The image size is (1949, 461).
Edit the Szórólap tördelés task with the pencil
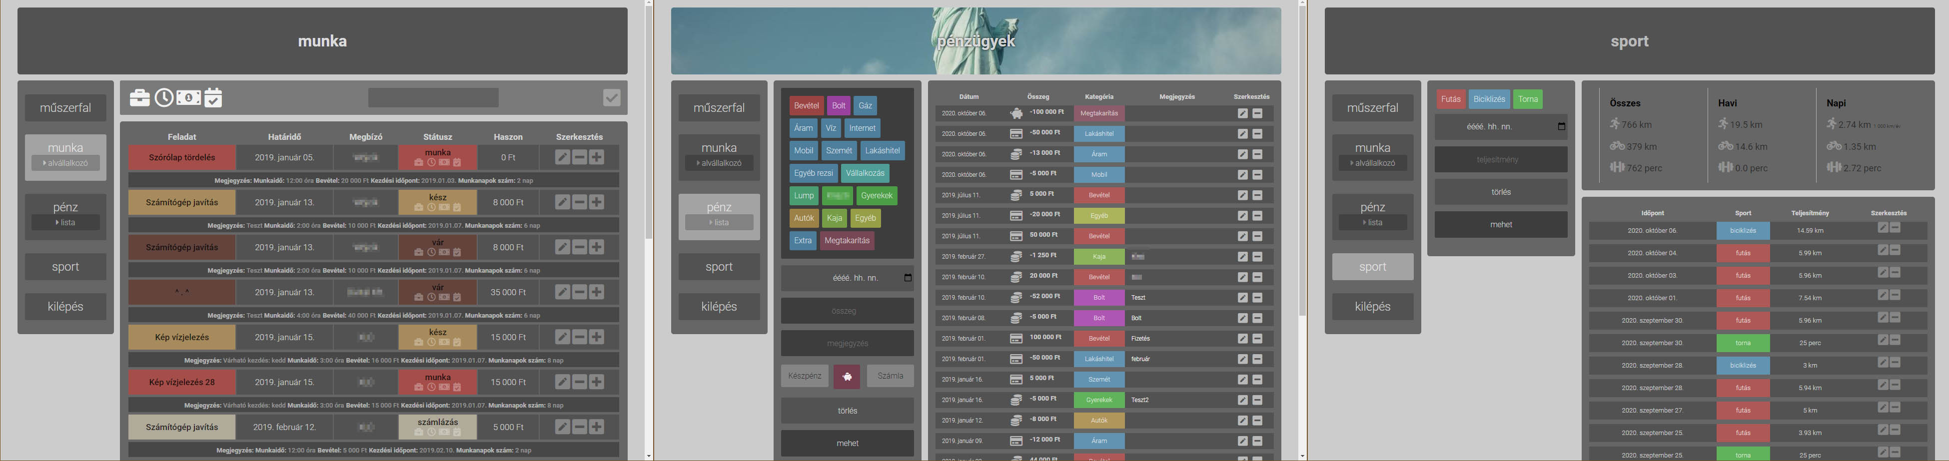pos(562,157)
